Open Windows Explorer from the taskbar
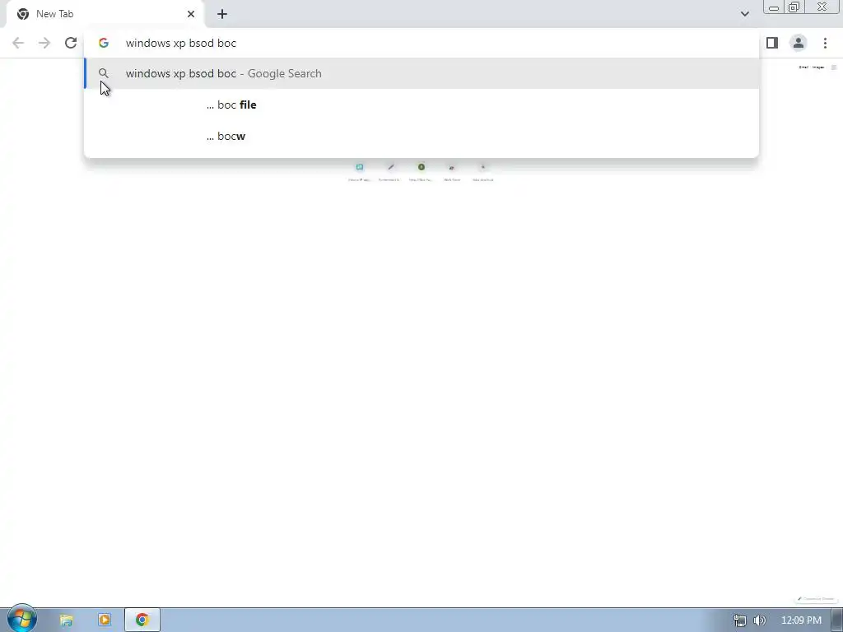The width and height of the screenshot is (843, 632). pyautogui.click(x=66, y=620)
